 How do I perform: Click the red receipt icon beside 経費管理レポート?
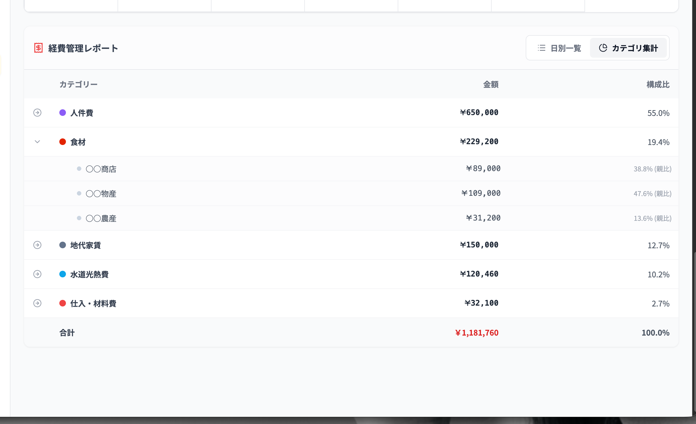38,48
